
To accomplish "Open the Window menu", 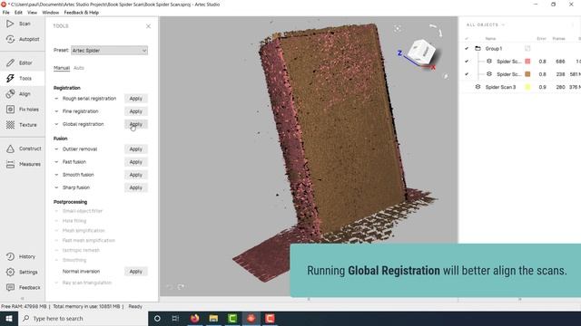I will [51, 12].
